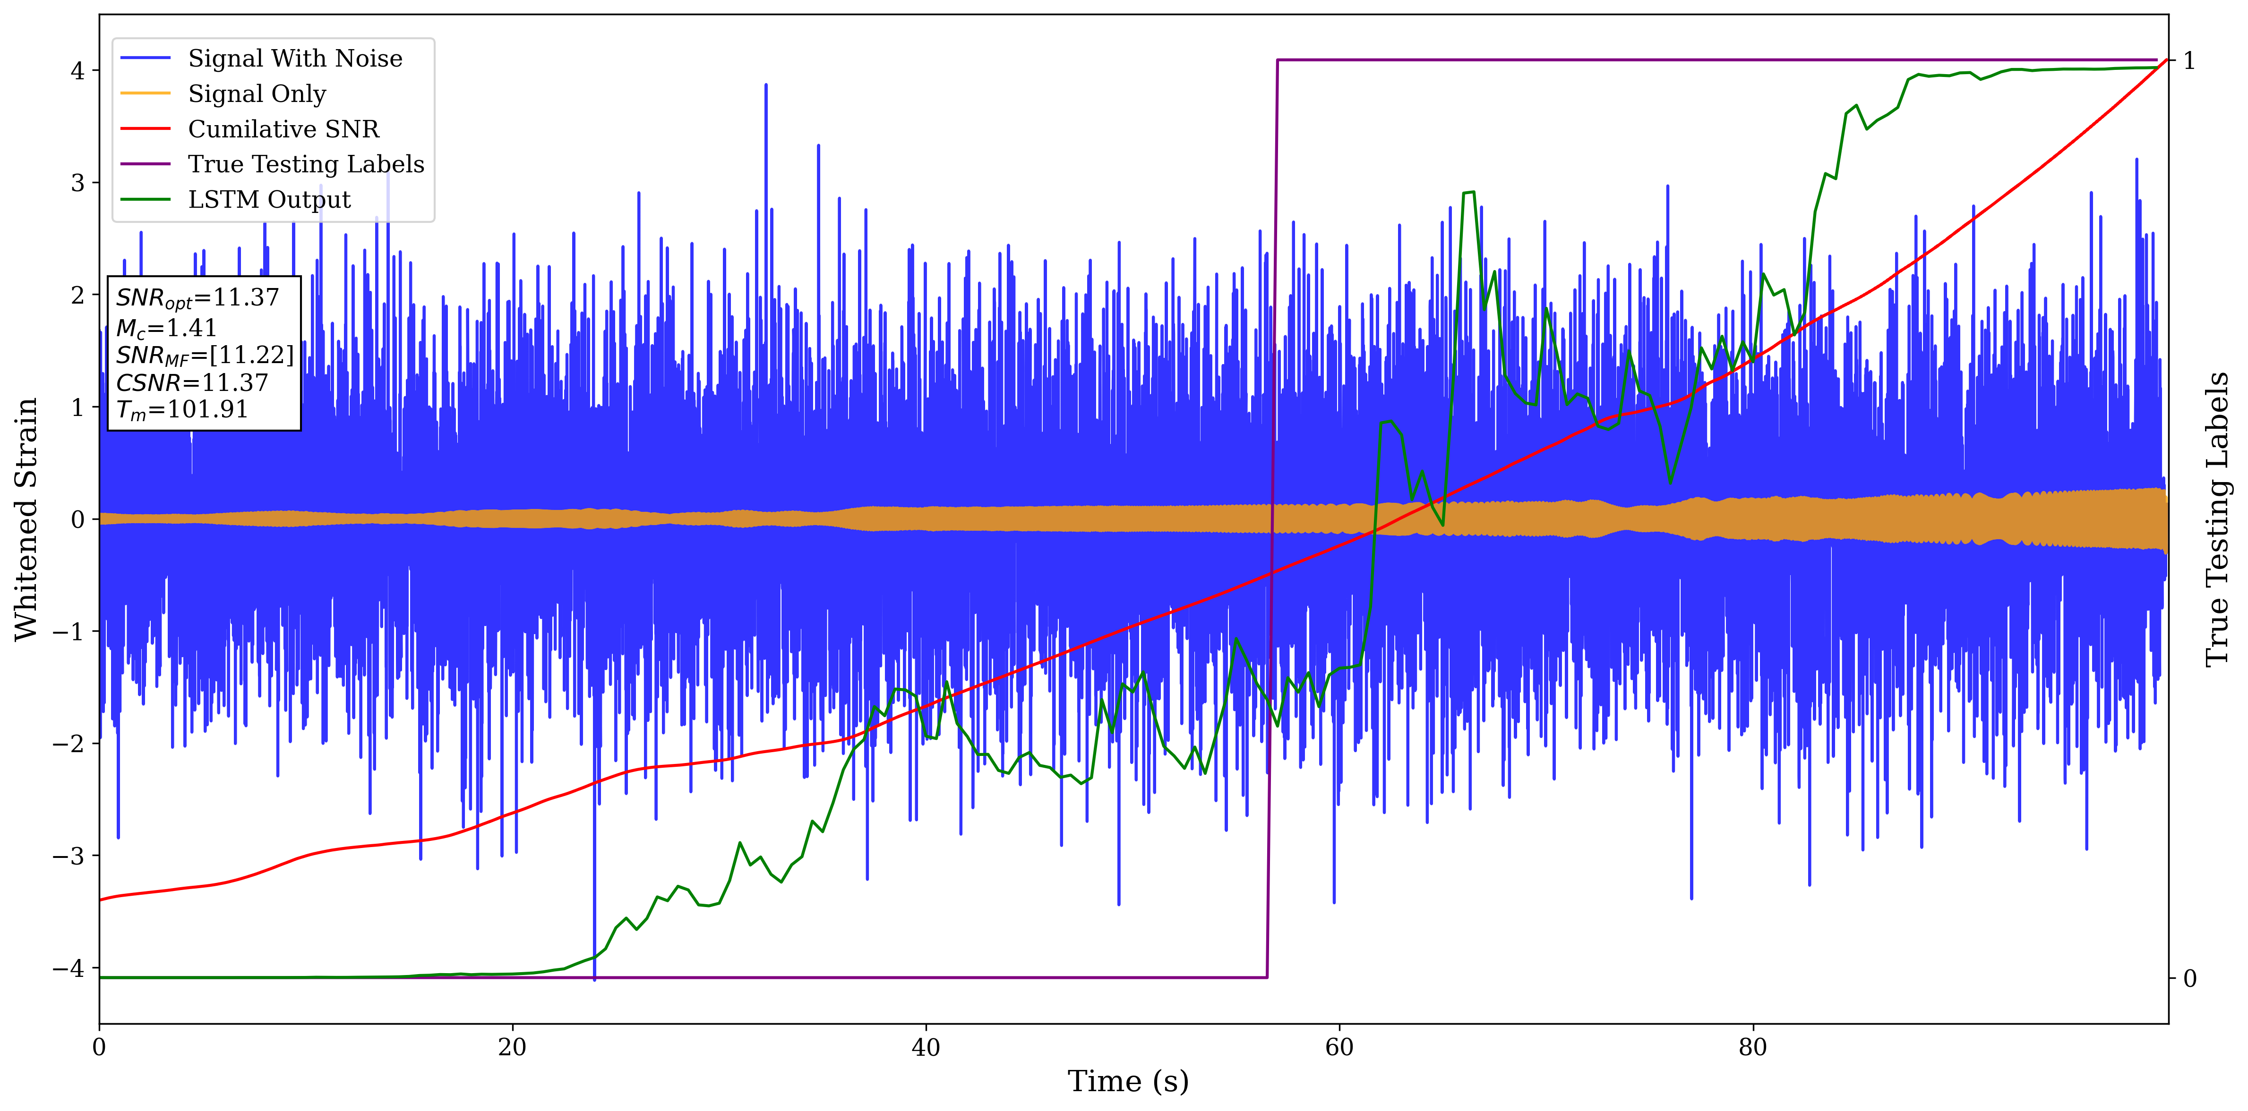Click the SNR_opt=11.37 annotation line

pyautogui.click(x=197, y=298)
